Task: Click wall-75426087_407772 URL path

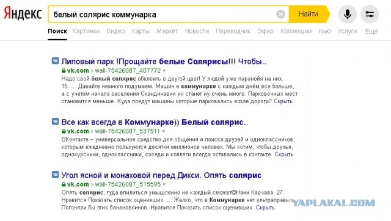Action: tap(128, 71)
